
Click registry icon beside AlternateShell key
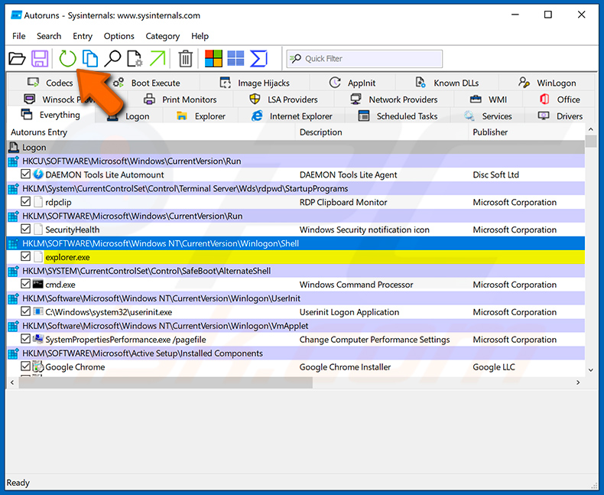(14, 271)
